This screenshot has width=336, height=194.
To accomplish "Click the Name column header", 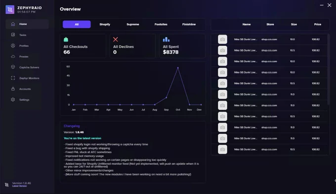I will point(247,24).
